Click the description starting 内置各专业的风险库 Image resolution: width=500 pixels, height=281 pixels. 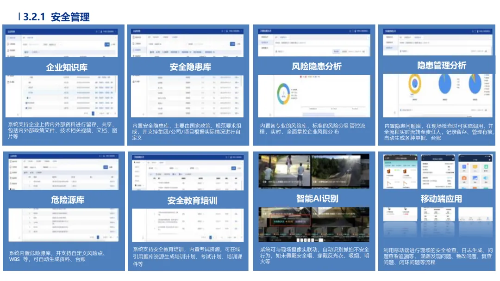click(x=312, y=128)
